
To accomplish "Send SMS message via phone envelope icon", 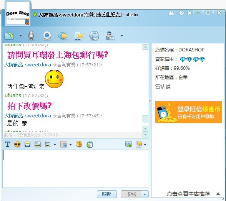I will point(78,36).
